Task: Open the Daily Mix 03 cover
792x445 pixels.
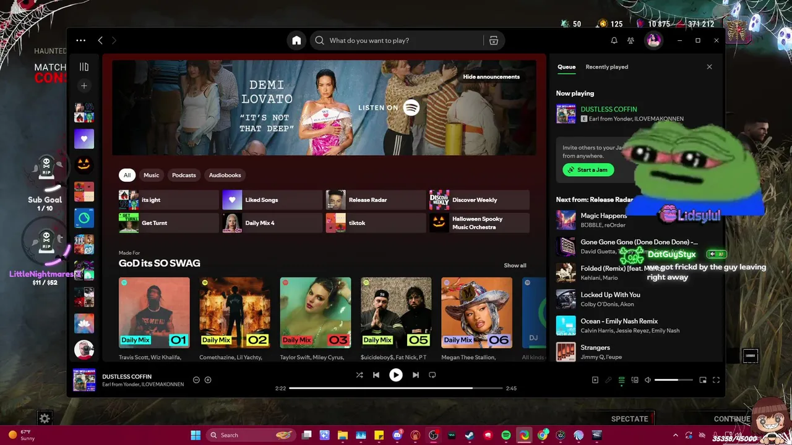Action: [x=316, y=312]
